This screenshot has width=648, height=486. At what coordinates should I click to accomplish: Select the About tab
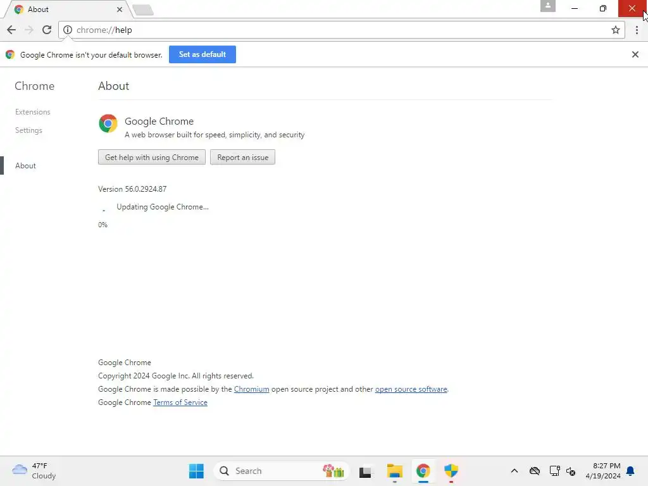pyautogui.click(x=68, y=9)
